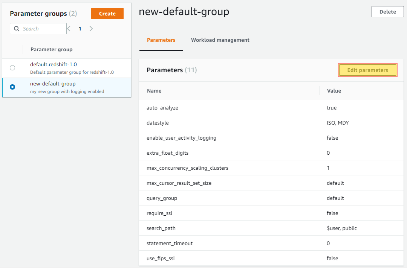Select the default.redshift-1.0 radio button
The height and width of the screenshot is (268, 407).
pyautogui.click(x=12, y=68)
